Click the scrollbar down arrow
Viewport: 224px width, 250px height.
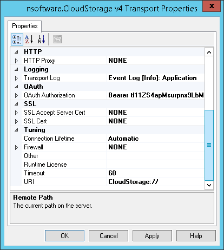click(x=209, y=185)
